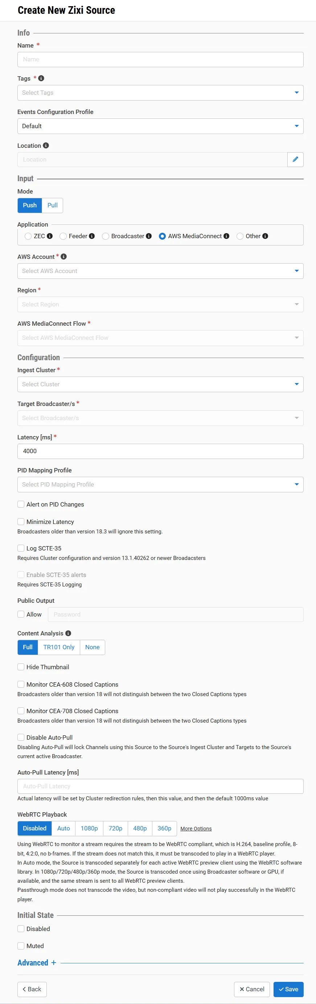Check the Allow public output checkbox

coord(21,614)
